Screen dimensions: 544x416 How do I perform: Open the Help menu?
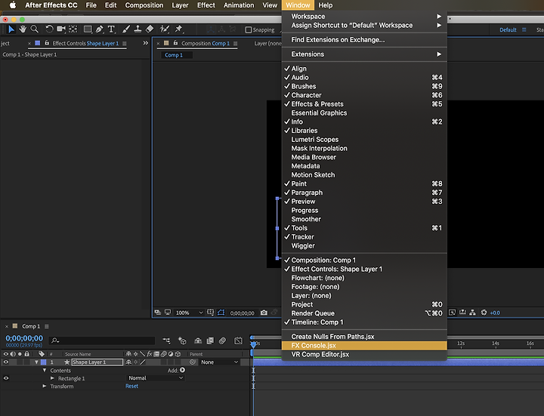326,5
